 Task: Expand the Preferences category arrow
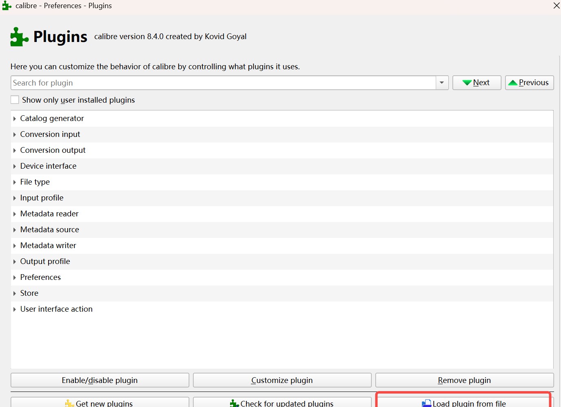coord(15,277)
